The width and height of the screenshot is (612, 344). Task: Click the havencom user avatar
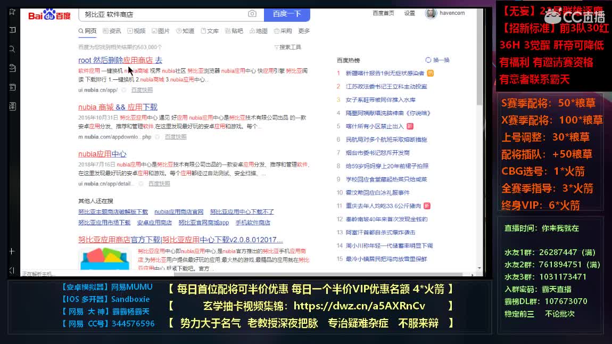point(431,13)
